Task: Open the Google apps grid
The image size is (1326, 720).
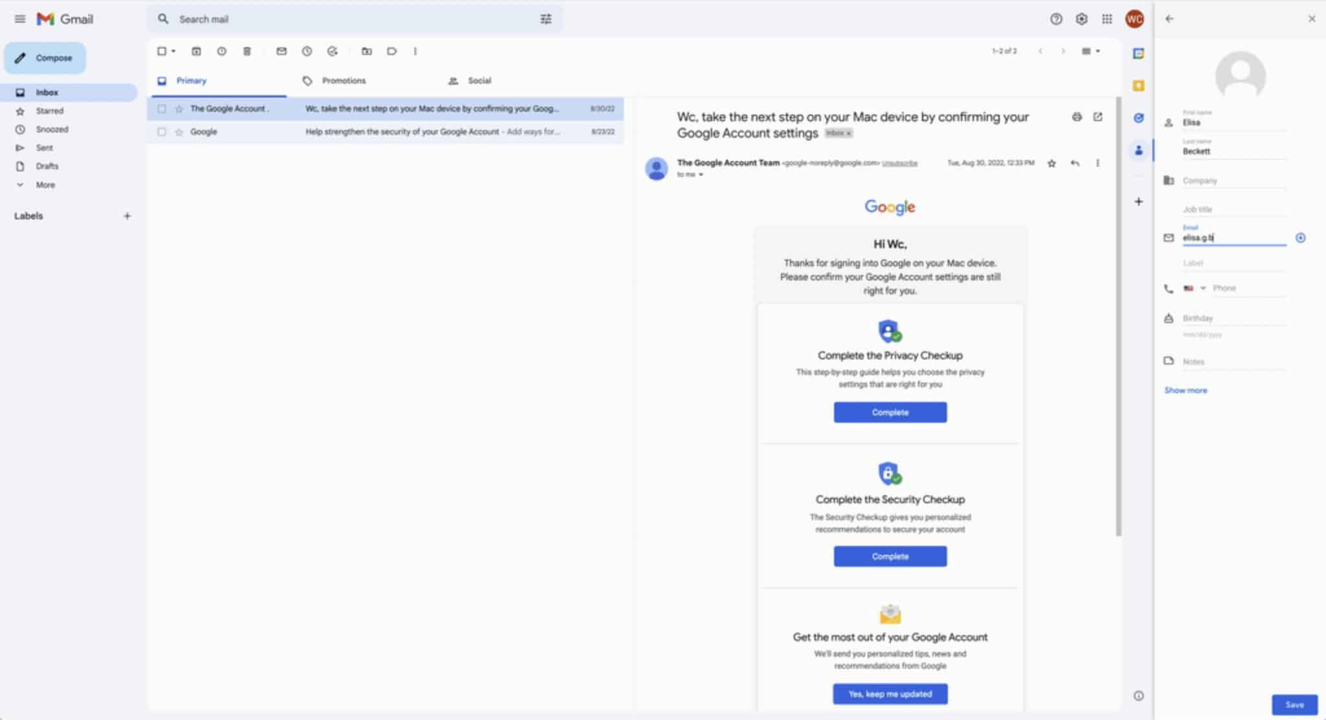Action: pos(1107,19)
